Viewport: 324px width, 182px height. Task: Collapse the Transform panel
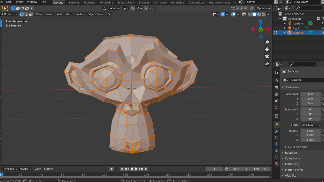[x=292, y=87]
